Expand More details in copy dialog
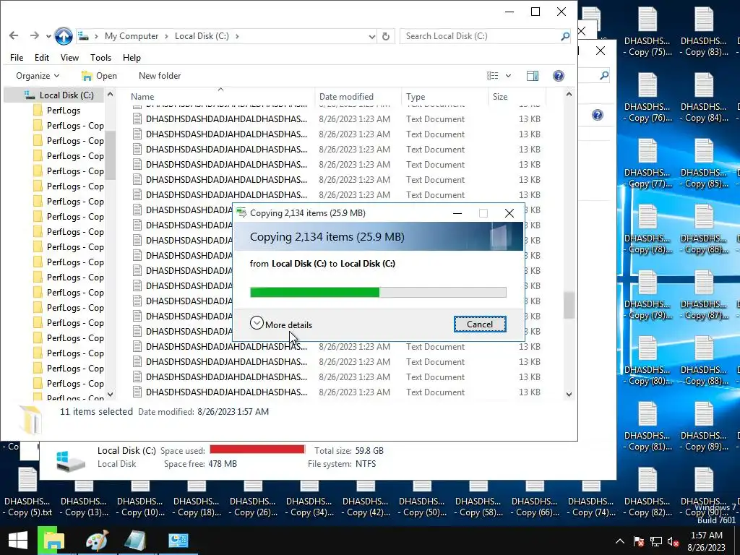Screen dimensions: 740x555 coord(281,324)
